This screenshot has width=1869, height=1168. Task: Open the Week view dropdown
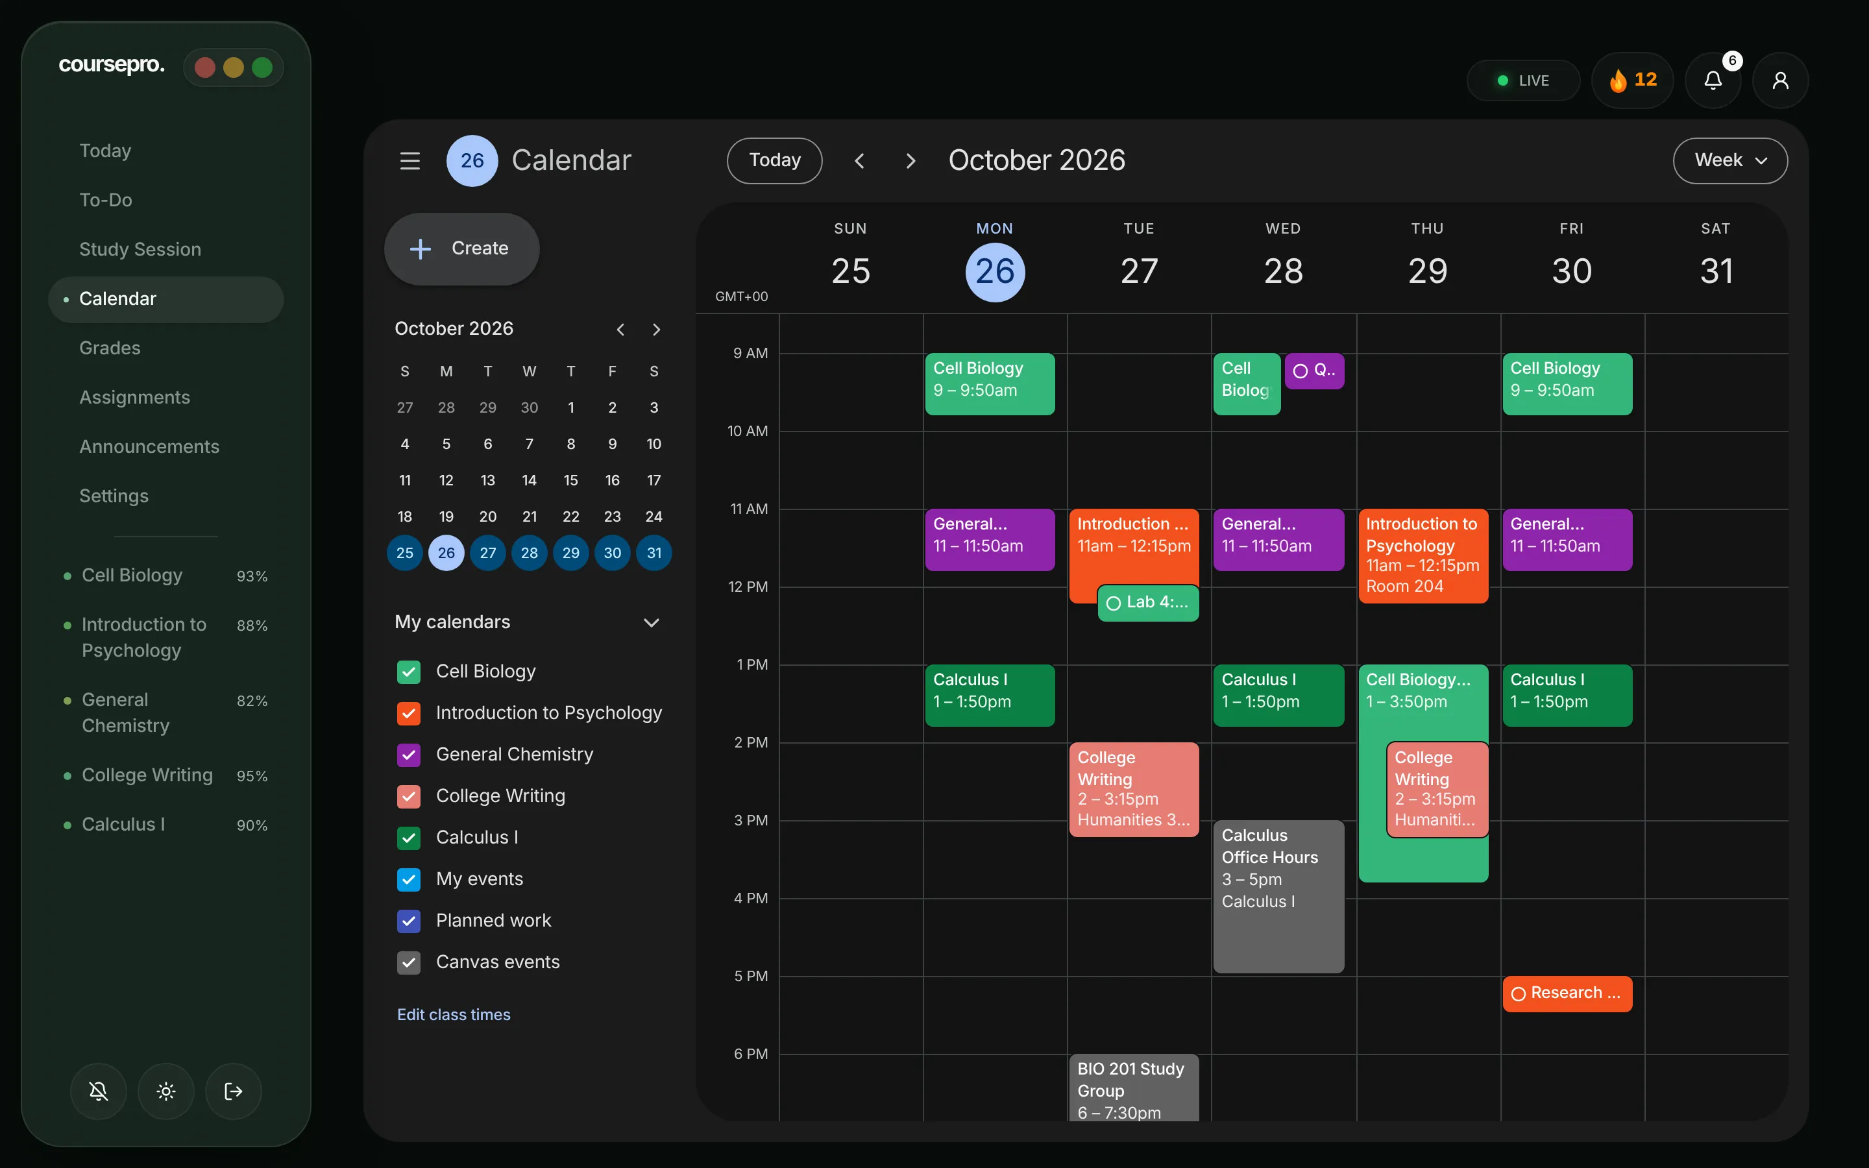click(x=1730, y=161)
